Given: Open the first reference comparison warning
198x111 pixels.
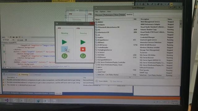Looking at the screenshot, I should click(x=44, y=80).
